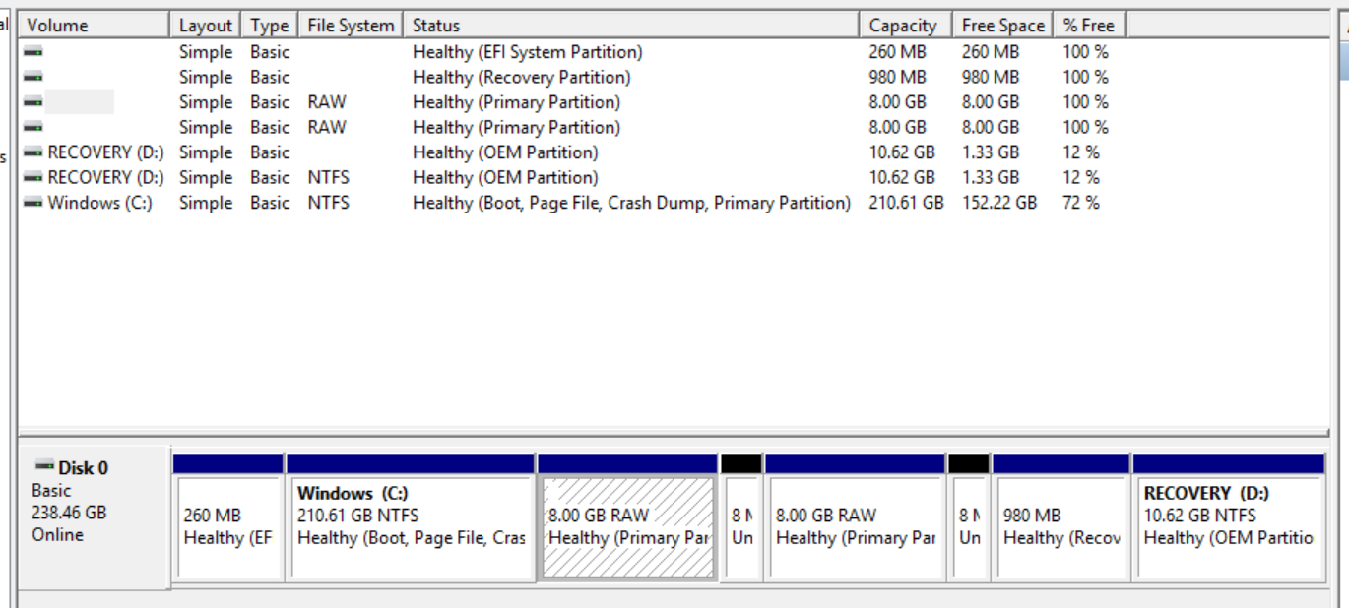Select the hatched 8.00 GB RAW partition block
The height and width of the screenshot is (608, 1349).
tap(627, 526)
